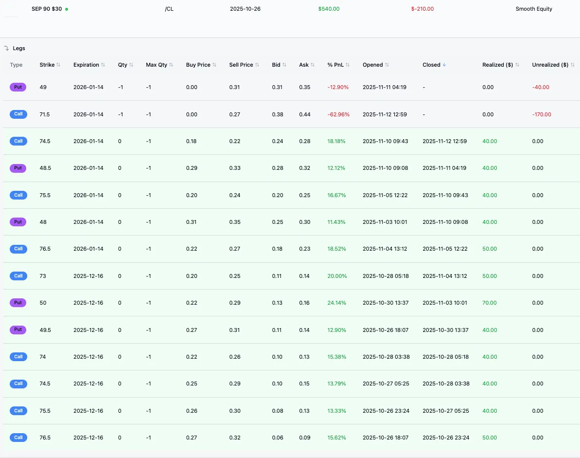The height and width of the screenshot is (458, 580).
Task: Click the Strike column header label
Action: tap(47, 65)
